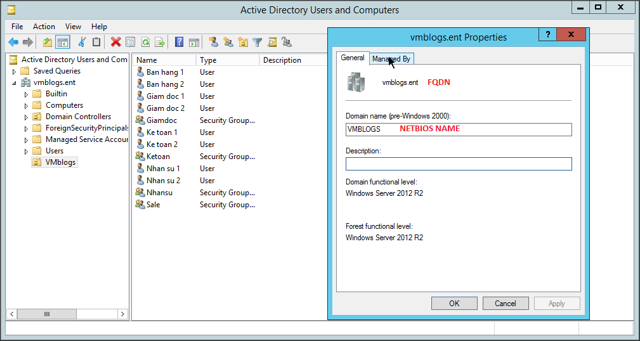Open the Action menu
The height and width of the screenshot is (341, 640).
pyautogui.click(x=44, y=27)
